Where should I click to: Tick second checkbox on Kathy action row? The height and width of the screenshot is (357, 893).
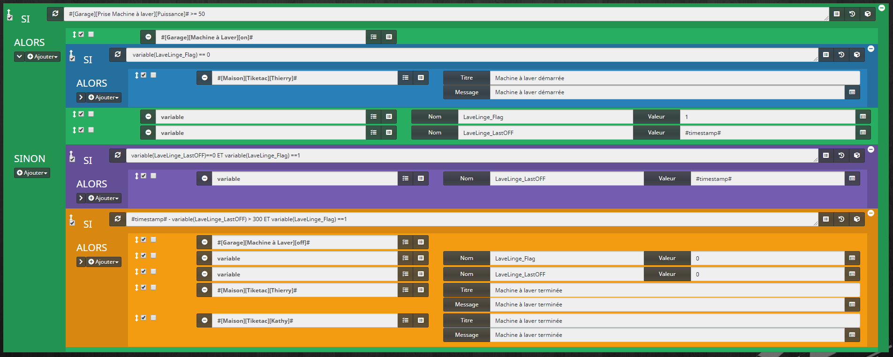pos(153,318)
